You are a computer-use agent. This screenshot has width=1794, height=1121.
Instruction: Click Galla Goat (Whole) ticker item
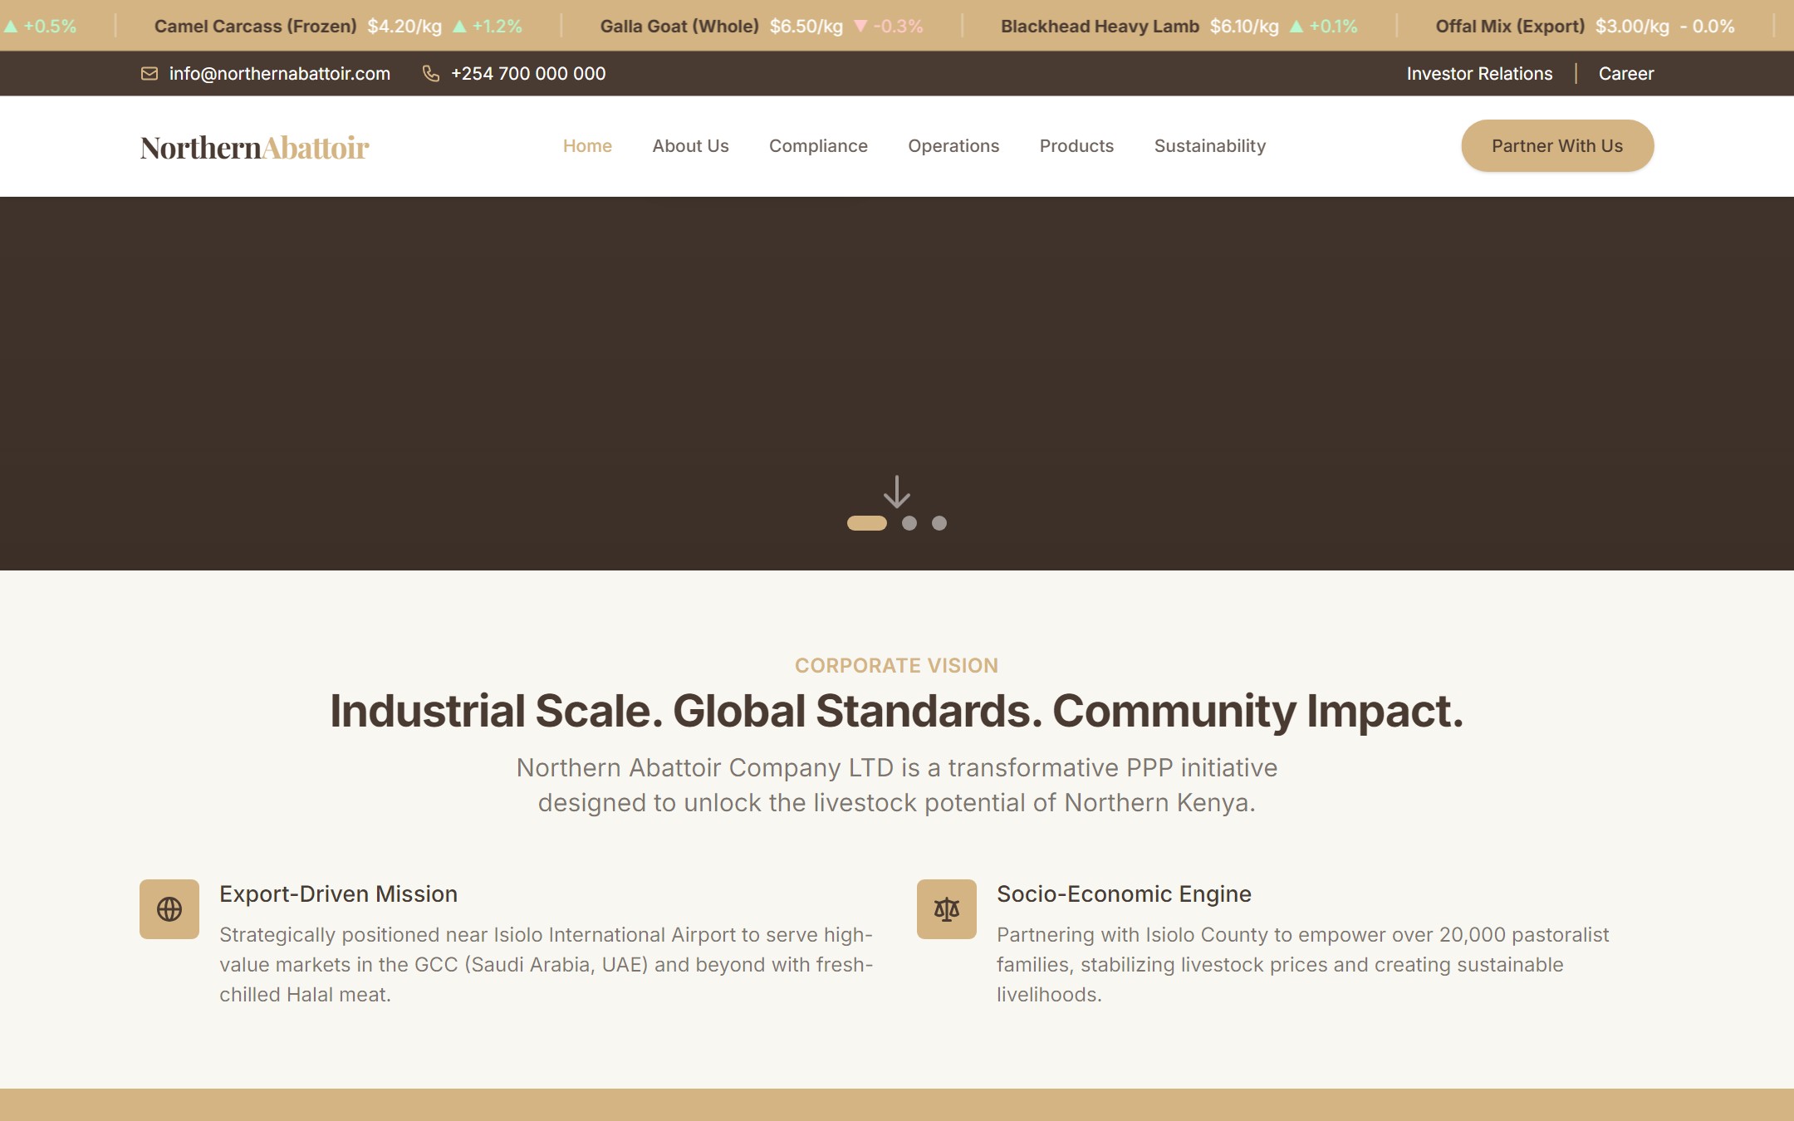pos(679,27)
